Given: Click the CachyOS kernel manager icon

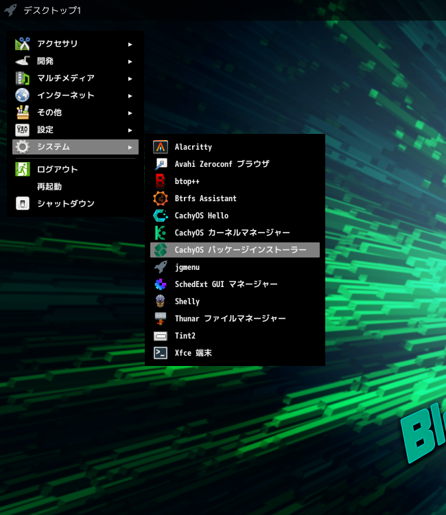Looking at the screenshot, I should (x=161, y=233).
